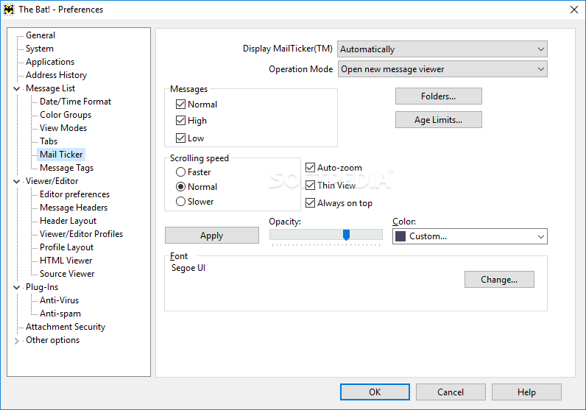
Task: Open the Color Groups preferences page
Action: tap(66, 115)
